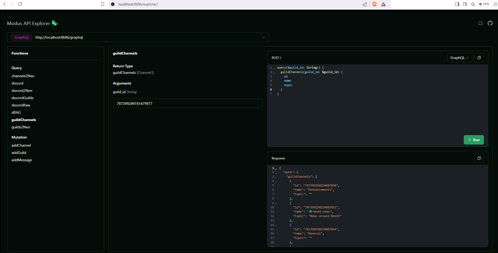Select the discord2Neo query function

coord(22,91)
